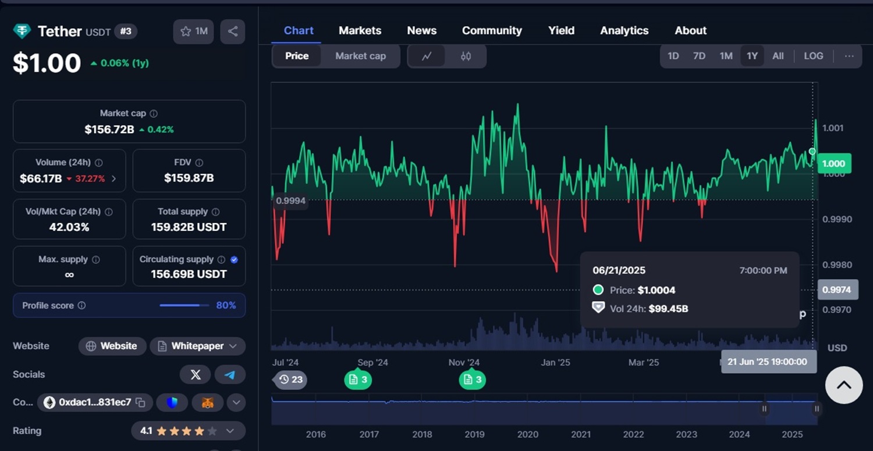Set chart range to 7D
This screenshot has height=451, width=873.
coord(699,56)
